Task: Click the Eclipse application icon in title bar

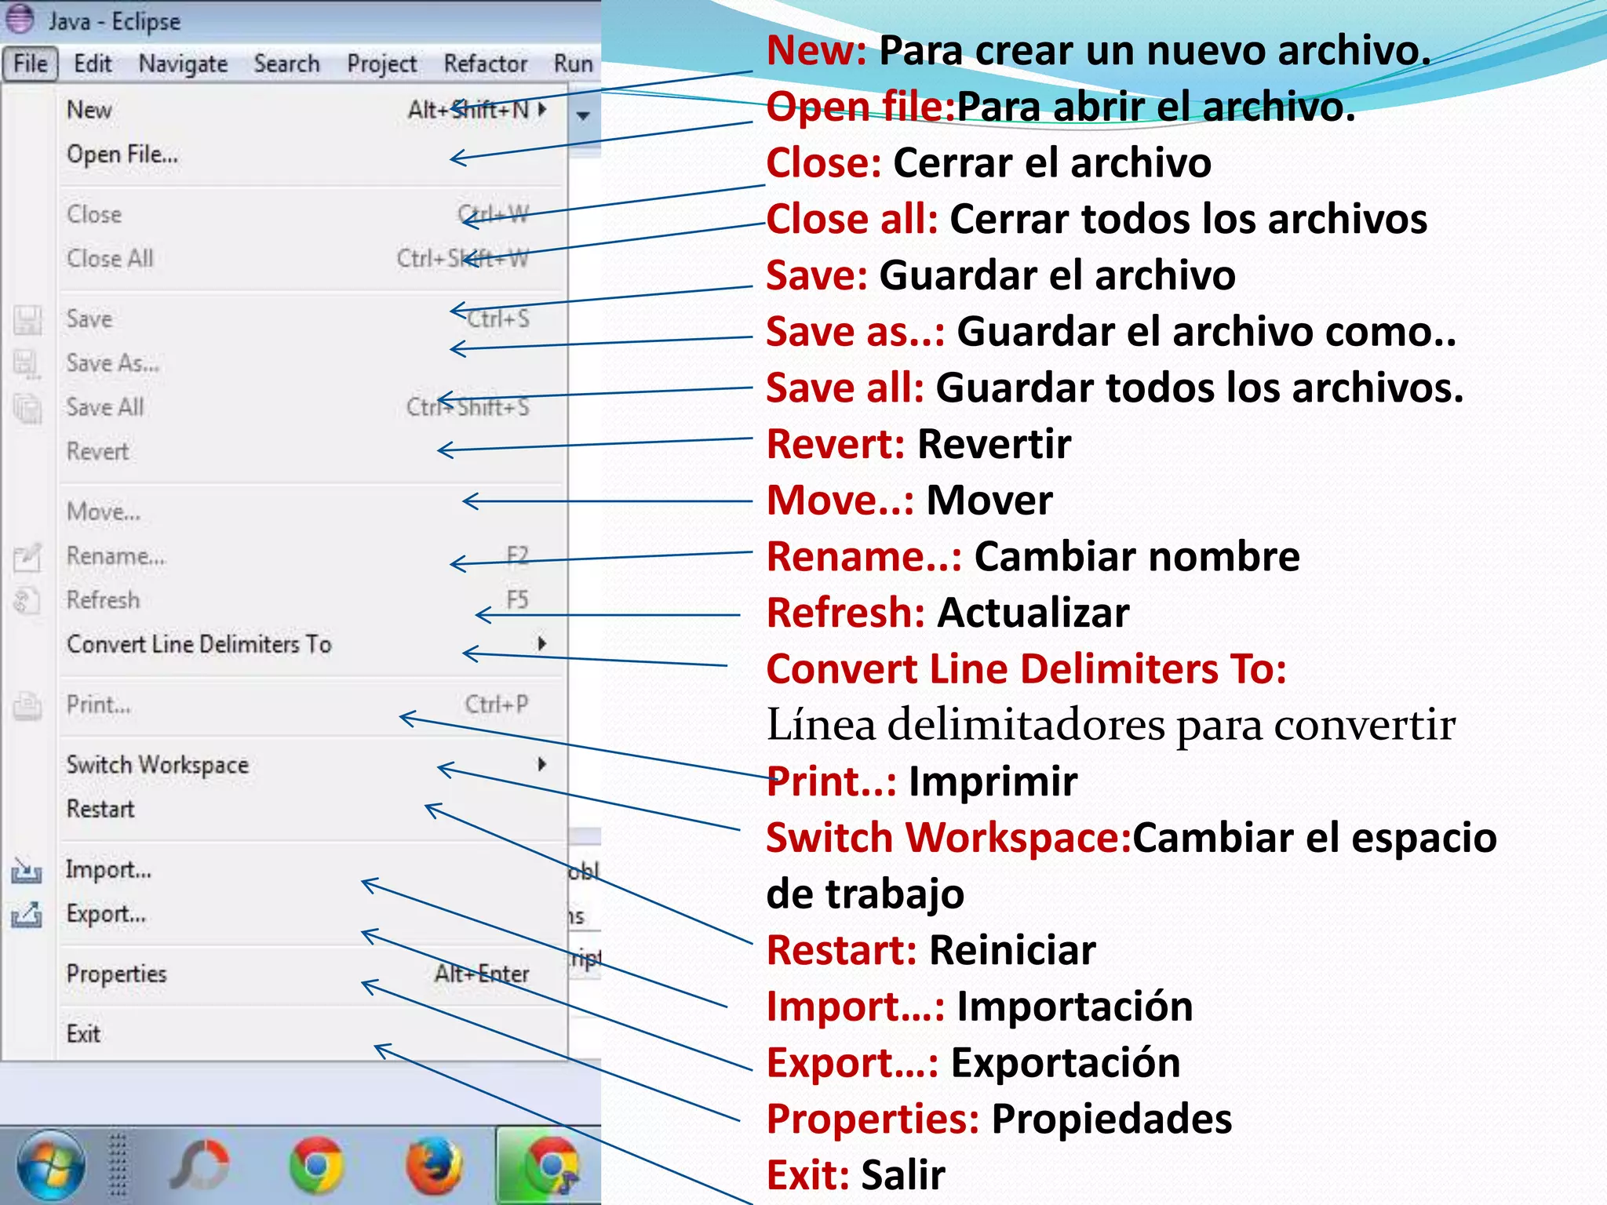Action: 20,20
